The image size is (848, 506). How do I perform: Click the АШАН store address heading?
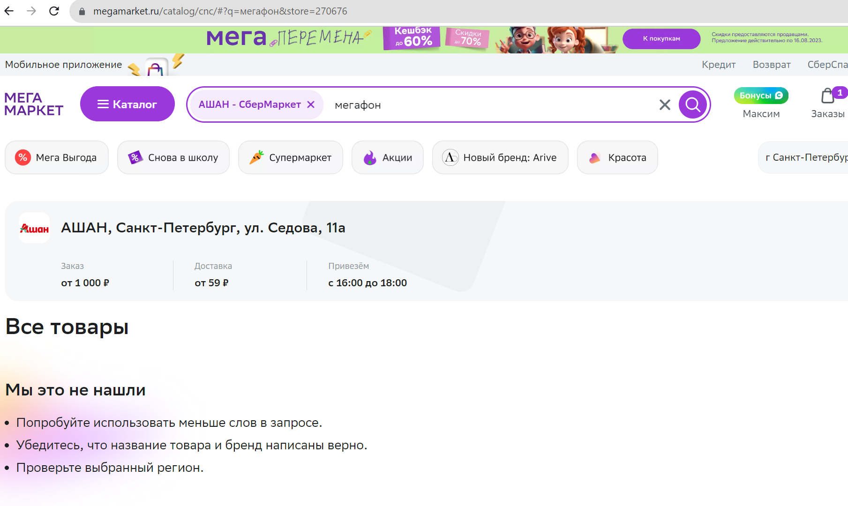click(x=203, y=228)
